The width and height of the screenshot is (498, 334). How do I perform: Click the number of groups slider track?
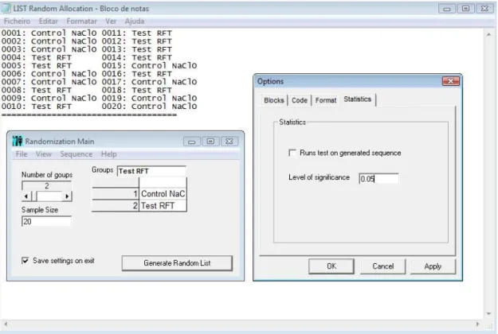coord(49,196)
